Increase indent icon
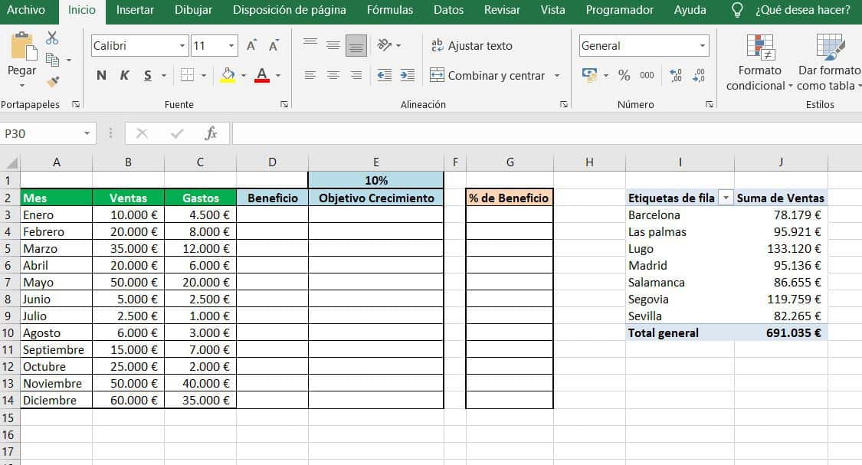 [x=408, y=75]
